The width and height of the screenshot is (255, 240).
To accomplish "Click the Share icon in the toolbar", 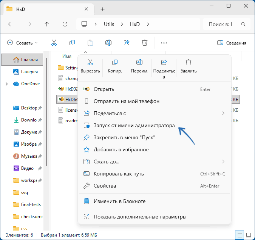I will click(127, 43).
